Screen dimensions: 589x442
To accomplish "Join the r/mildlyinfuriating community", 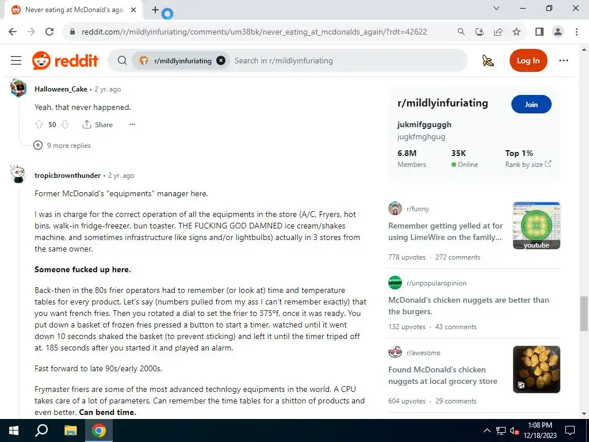I will pos(531,105).
